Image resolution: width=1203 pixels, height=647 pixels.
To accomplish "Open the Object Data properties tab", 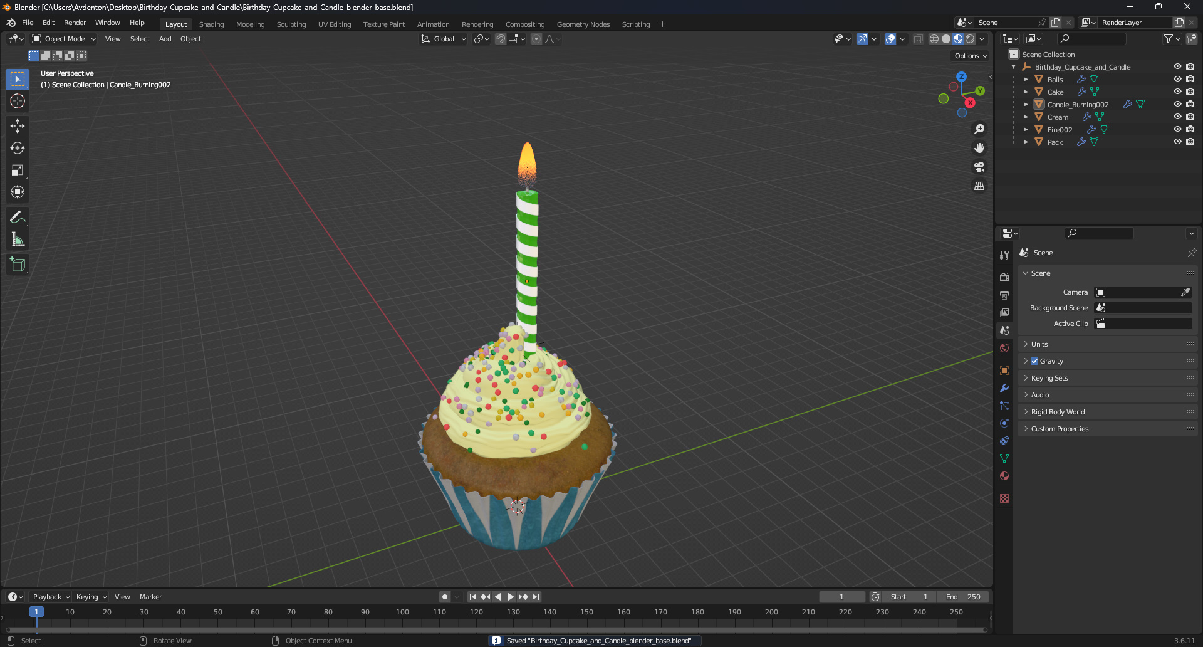I will tap(1004, 458).
